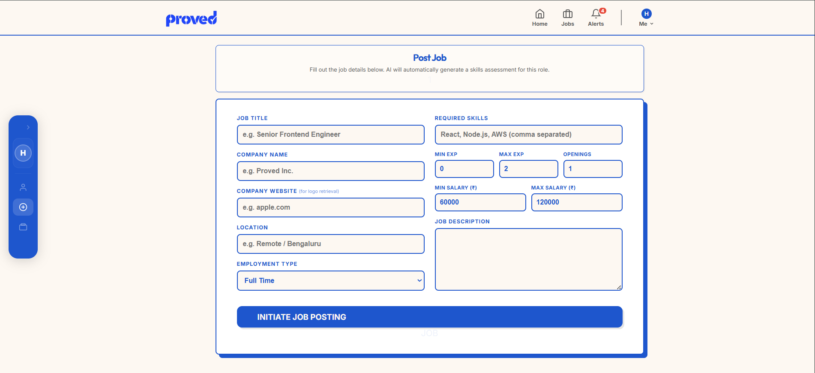This screenshot has height=373, width=815.
Task: Click the H avatar in sidebar
Action: pos(23,153)
